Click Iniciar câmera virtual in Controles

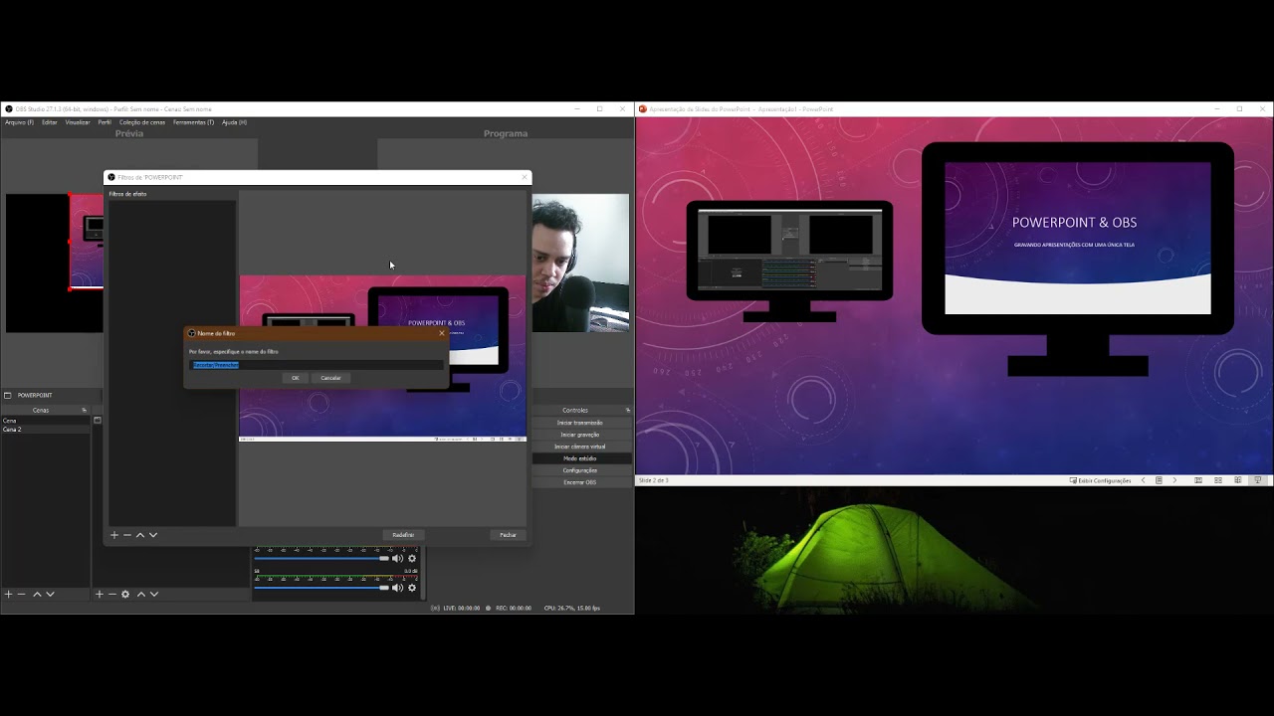click(x=580, y=447)
